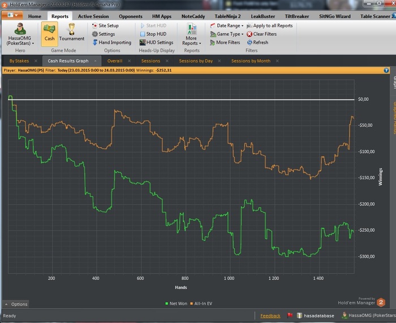Switch to Sessions by Day tab
This screenshot has height=323, width=396.
coord(196,61)
